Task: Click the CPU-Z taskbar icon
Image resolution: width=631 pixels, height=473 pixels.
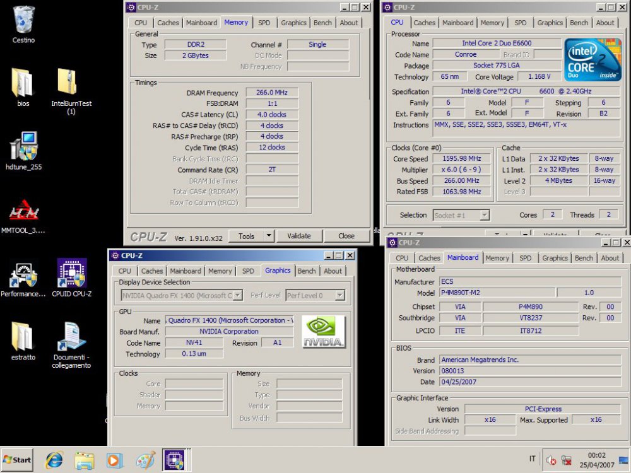Action: click(x=175, y=460)
